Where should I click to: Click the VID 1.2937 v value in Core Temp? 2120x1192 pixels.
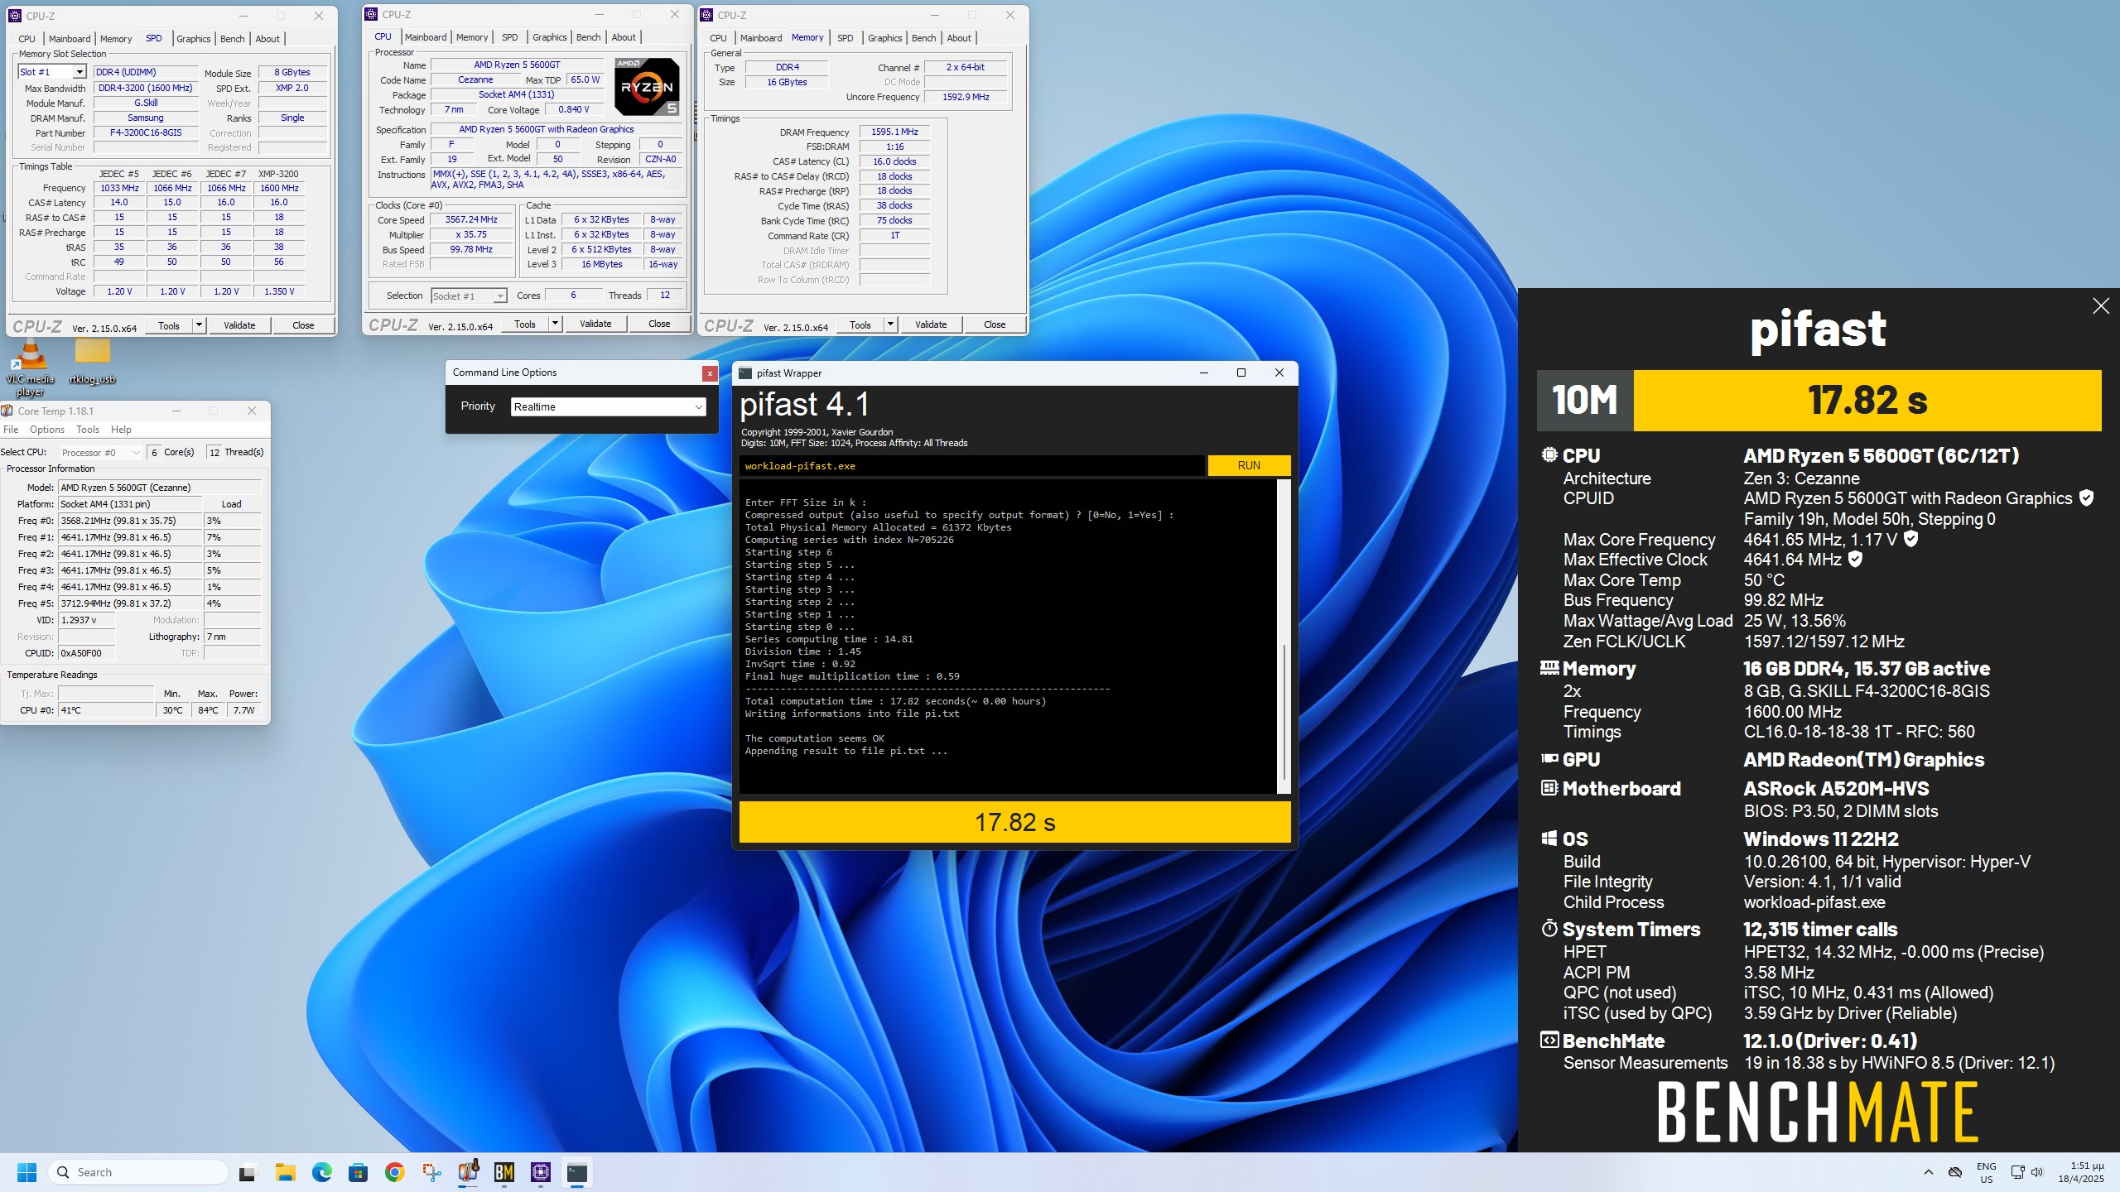(x=86, y=620)
